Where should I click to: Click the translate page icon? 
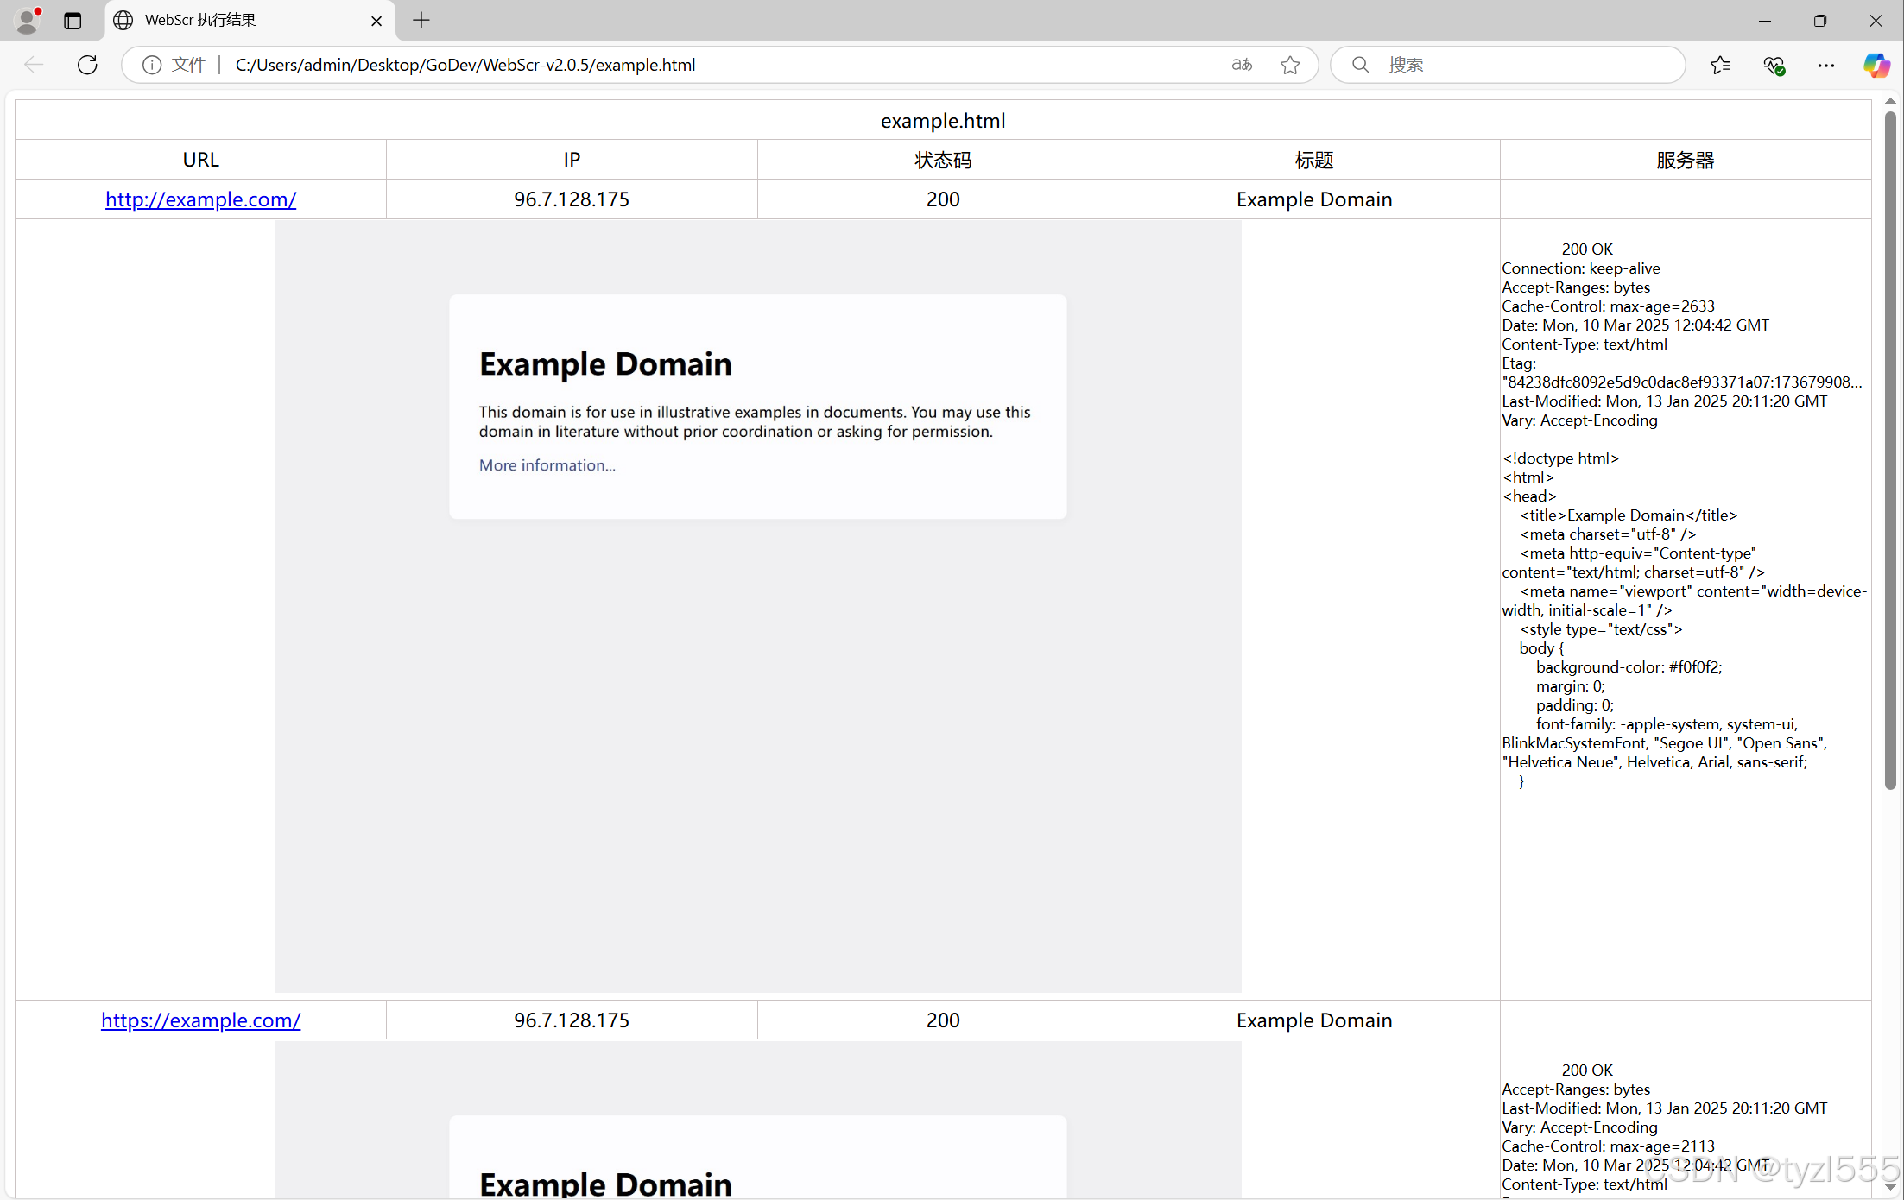click(1242, 65)
